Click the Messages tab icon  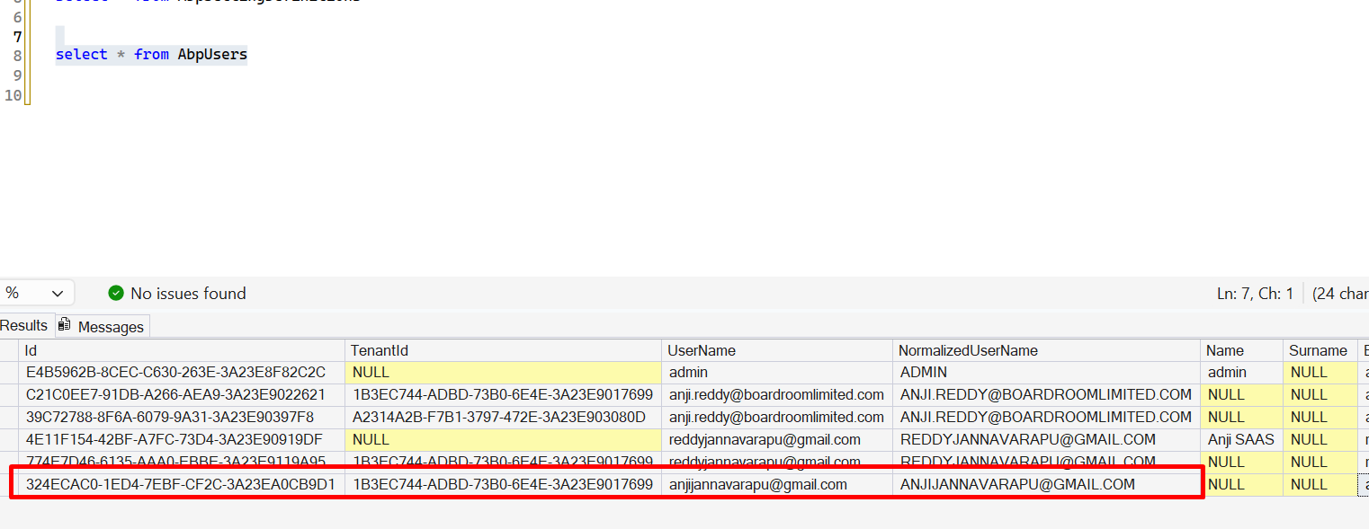pyautogui.click(x=65, y=325)
